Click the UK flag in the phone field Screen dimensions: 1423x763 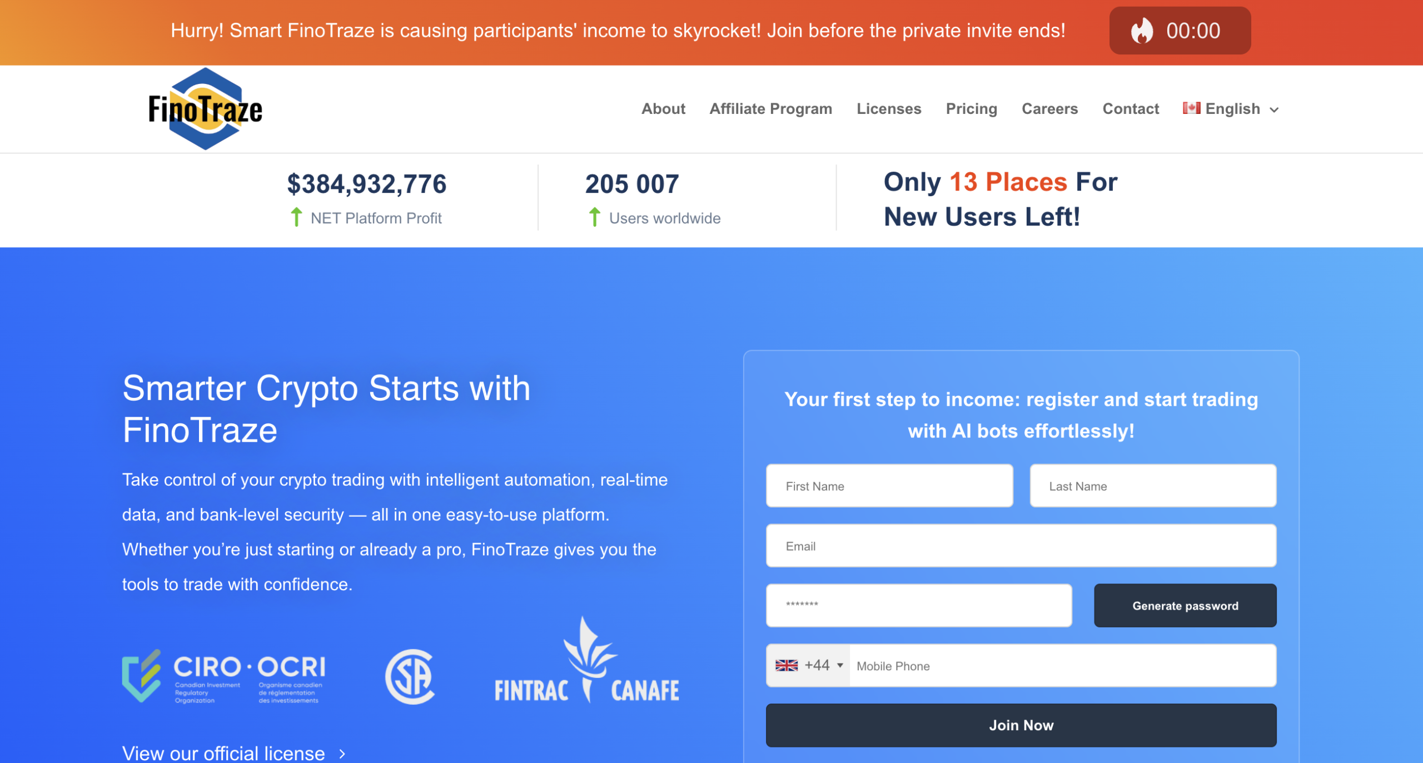pos(785,665)
